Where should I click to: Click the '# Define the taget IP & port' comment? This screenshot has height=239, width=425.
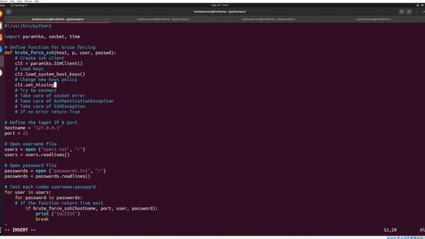tap(41, 122)
